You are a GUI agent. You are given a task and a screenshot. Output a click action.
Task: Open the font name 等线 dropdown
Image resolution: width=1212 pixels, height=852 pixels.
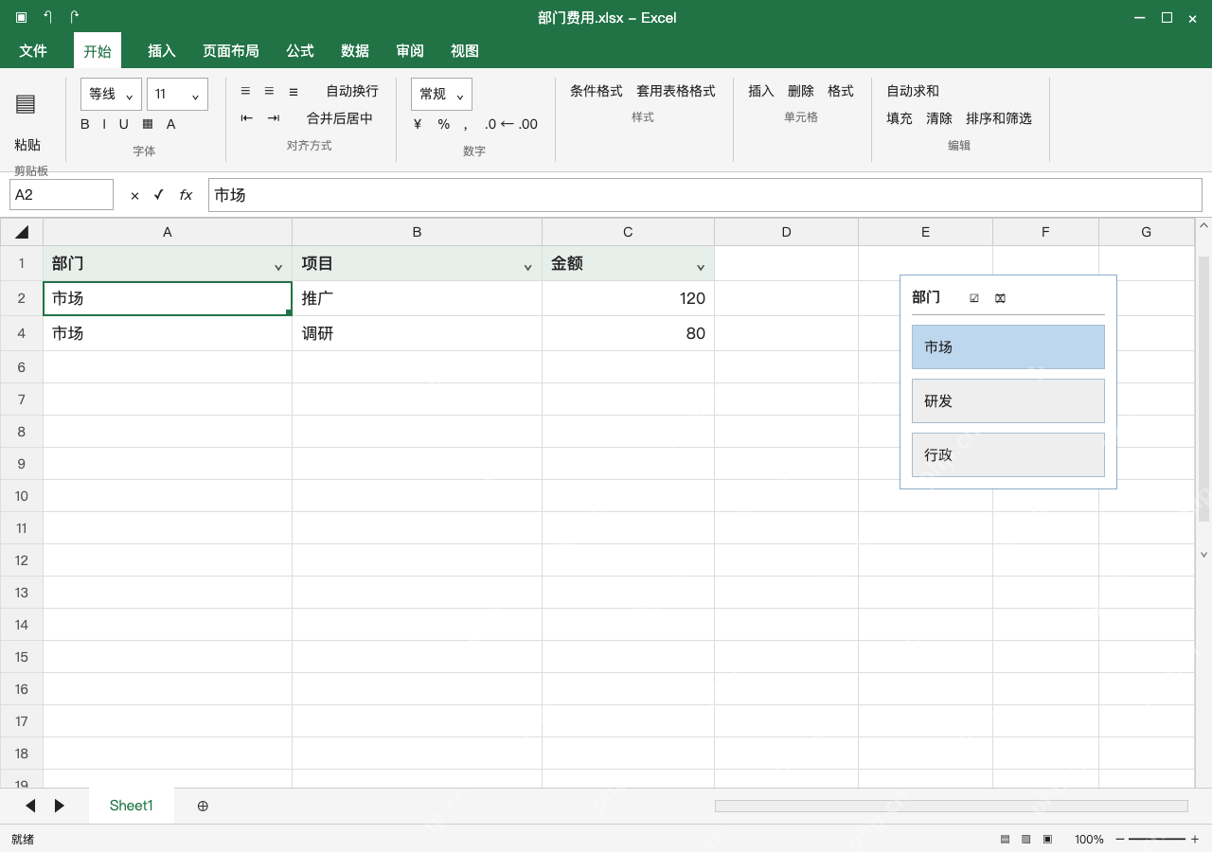pos(112,95)
